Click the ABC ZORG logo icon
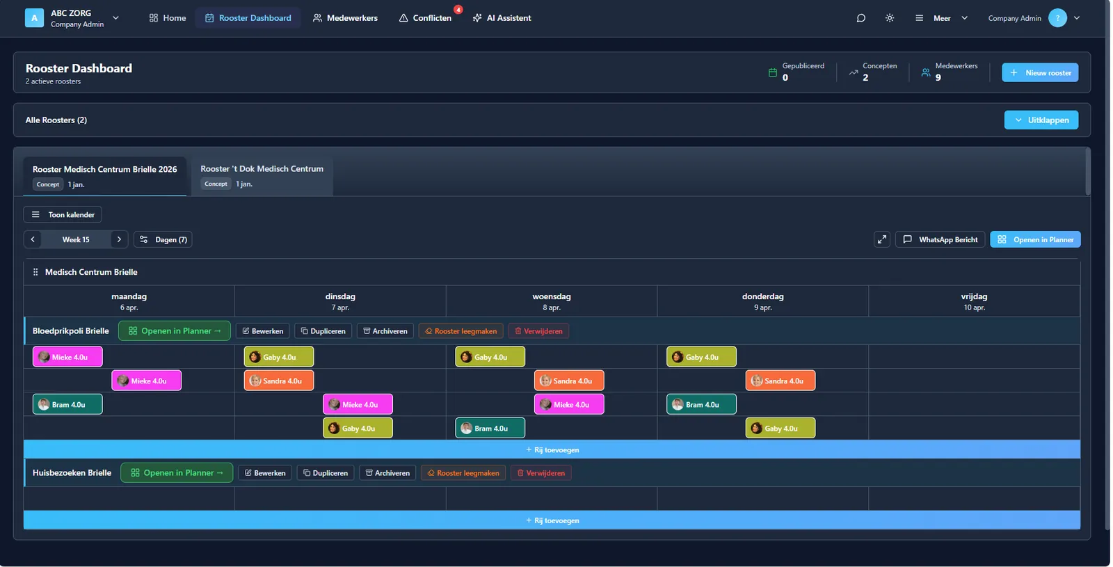Image resolution: width=1113 pixels, height=567 pixels. click(x=34, y=18)
